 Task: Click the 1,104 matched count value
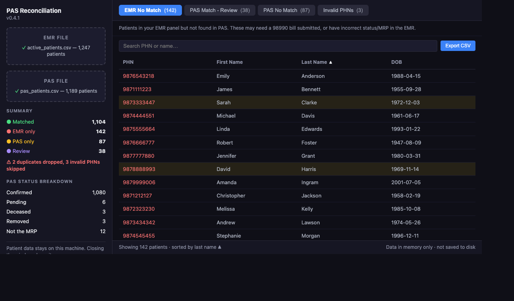click(98, 122)
